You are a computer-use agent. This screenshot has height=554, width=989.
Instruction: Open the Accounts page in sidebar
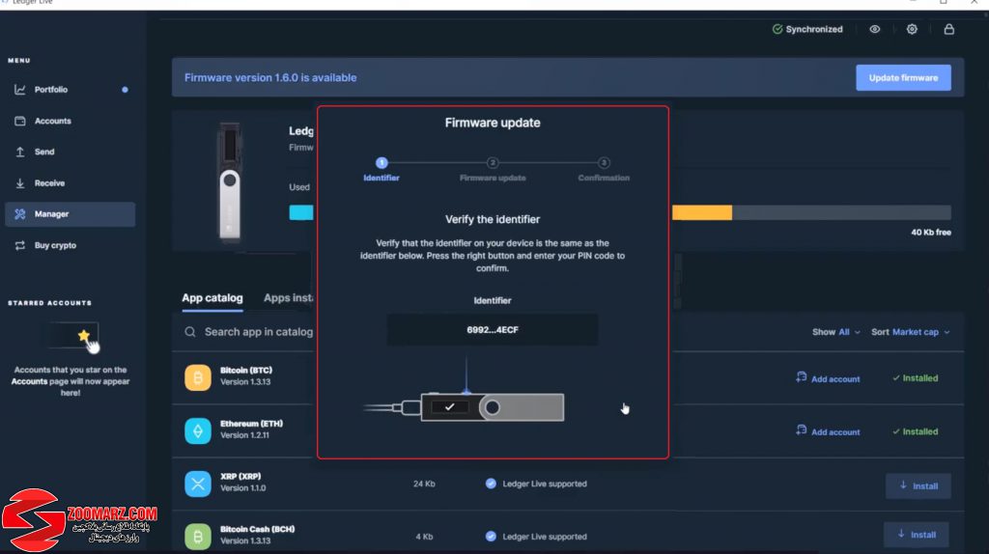70,121
